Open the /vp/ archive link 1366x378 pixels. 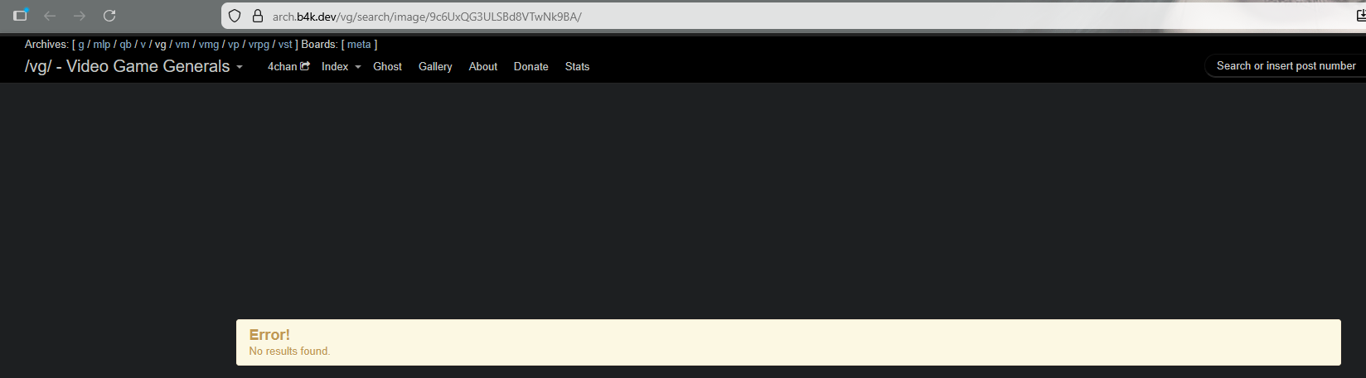pos(234,45)
